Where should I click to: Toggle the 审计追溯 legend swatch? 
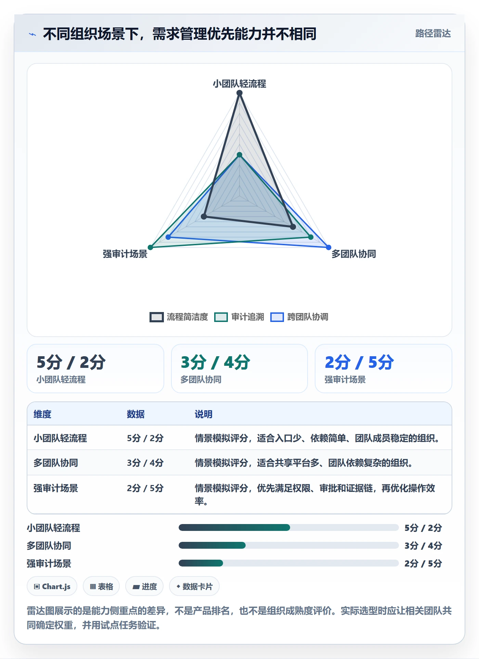[x=221, y=317]
